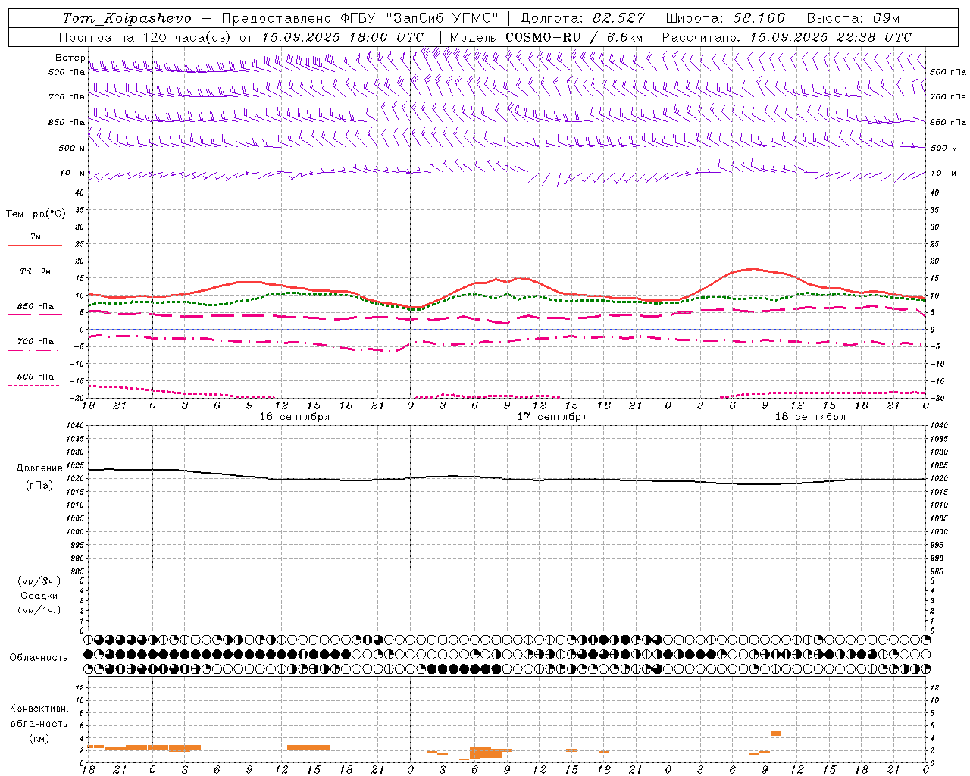Click the forecast start time '15.09.2025 18:00 UTC'
This screenshot has height=776, width=970.
(343, 37)
